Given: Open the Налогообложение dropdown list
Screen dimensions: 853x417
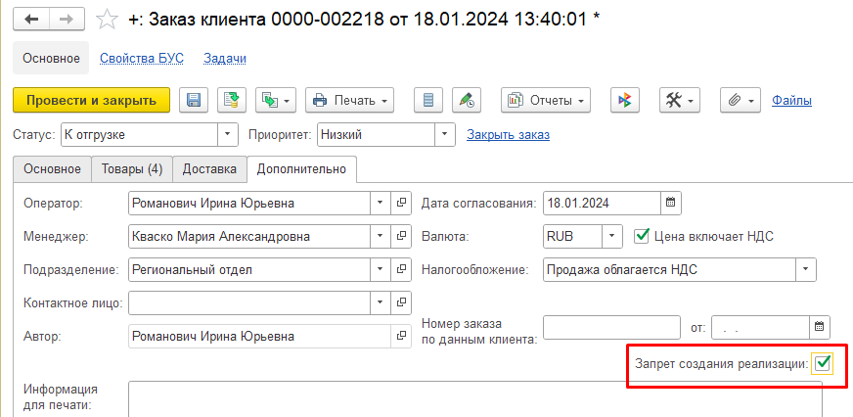Looking at the screenshot, I should tap(805, 268).
